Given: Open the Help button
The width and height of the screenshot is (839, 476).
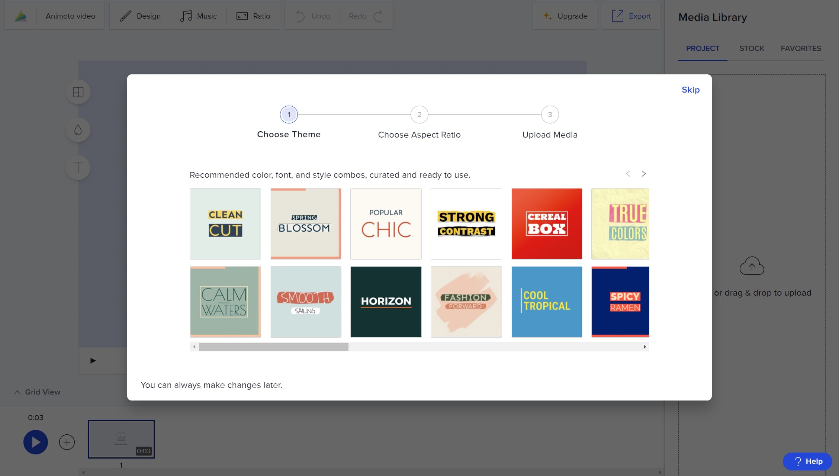Looking at the screenshot, I should click(x=807, y=461).
